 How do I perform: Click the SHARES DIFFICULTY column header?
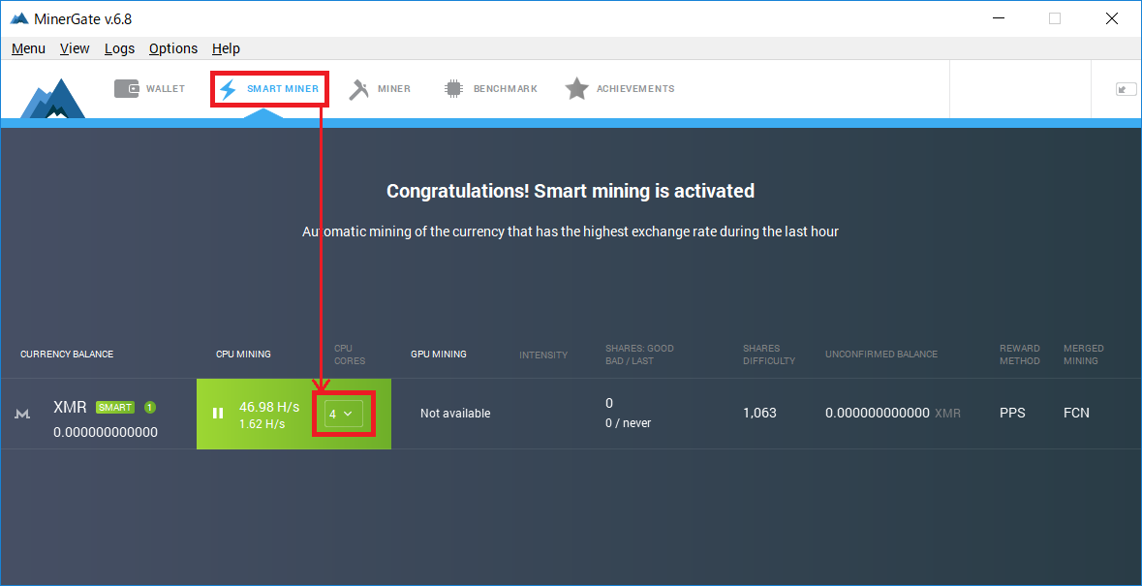tap(769, 355)
